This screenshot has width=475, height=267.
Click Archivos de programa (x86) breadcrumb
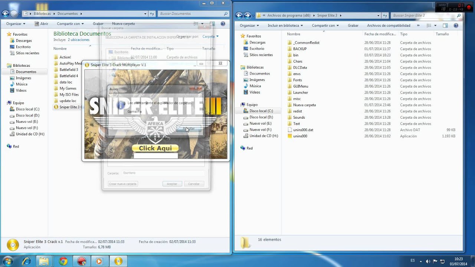[x=289, y=16]
